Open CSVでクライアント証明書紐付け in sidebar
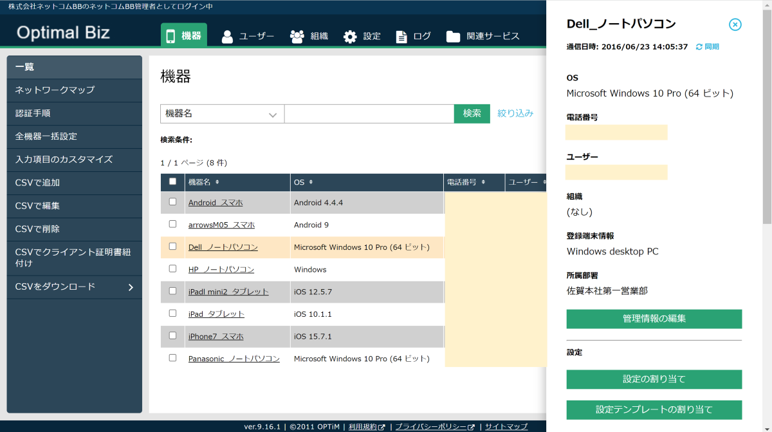This screenshot has width=772, height=432. (75, 258)
